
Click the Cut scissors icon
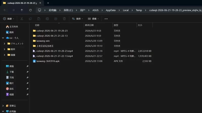[x=22, y=19]
